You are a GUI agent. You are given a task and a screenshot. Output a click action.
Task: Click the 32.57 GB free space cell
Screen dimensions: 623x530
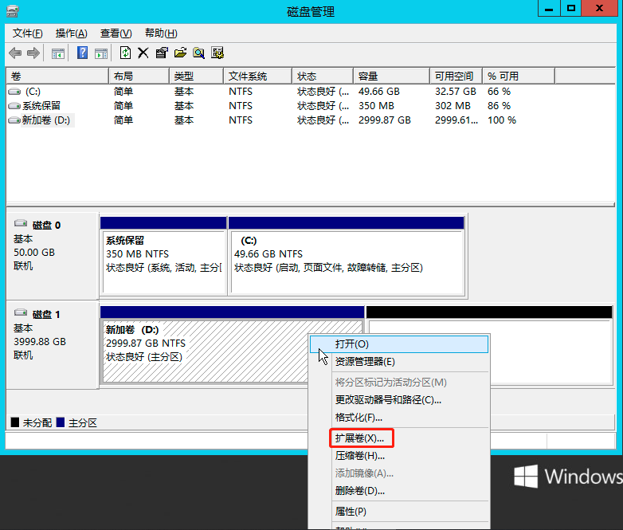tap(456, 92)
